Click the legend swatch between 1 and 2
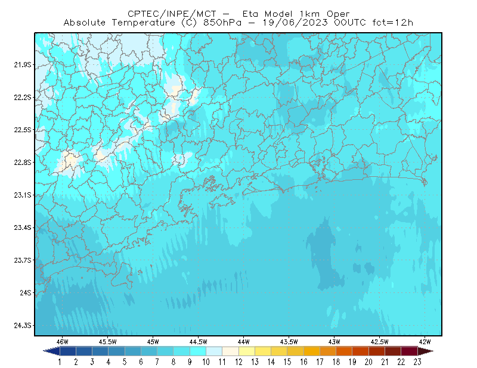477x368 pixels. 68,351
